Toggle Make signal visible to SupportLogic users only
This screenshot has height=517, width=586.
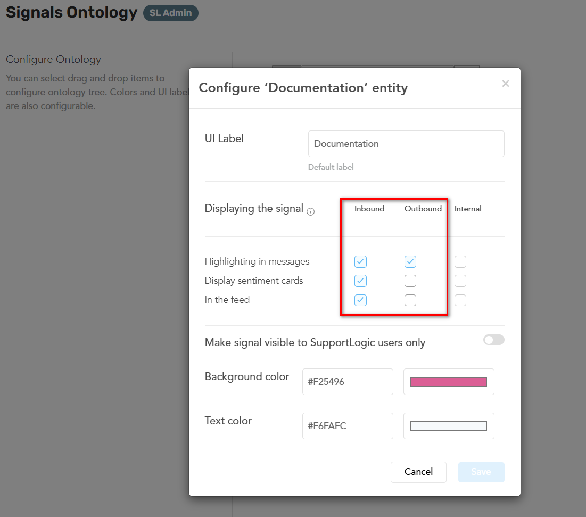[x=494, y=340]
